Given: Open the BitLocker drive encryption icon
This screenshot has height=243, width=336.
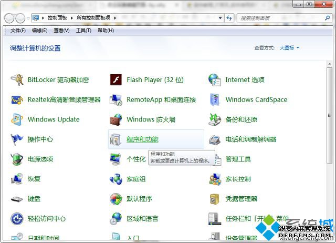Looking at the screenshot, I should pyautogui.click(x=17, y=80).
